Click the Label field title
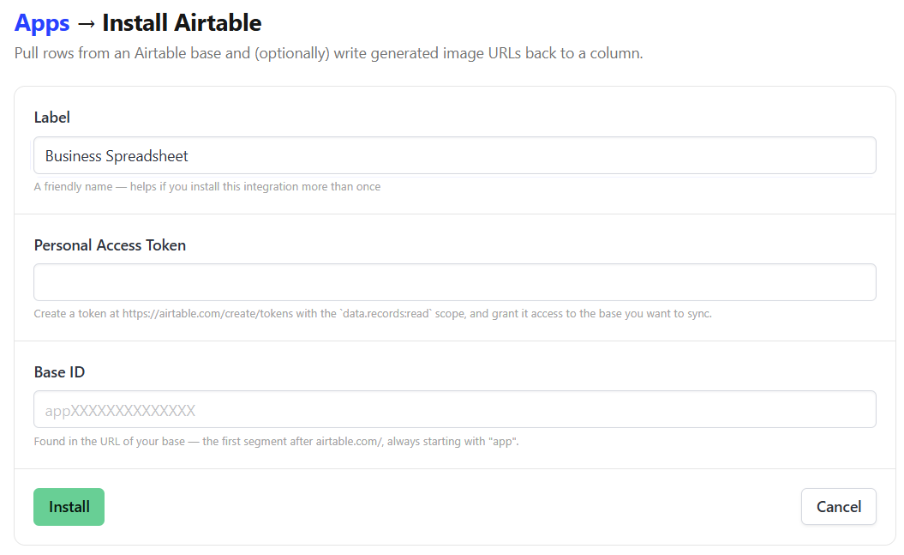This screenshot has width=904, height=555. [x=52, y=118]
